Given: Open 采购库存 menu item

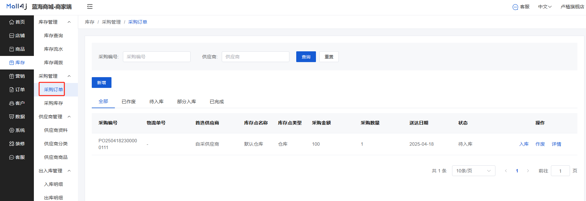Looking at the screenshot, I should pos(54,103).
